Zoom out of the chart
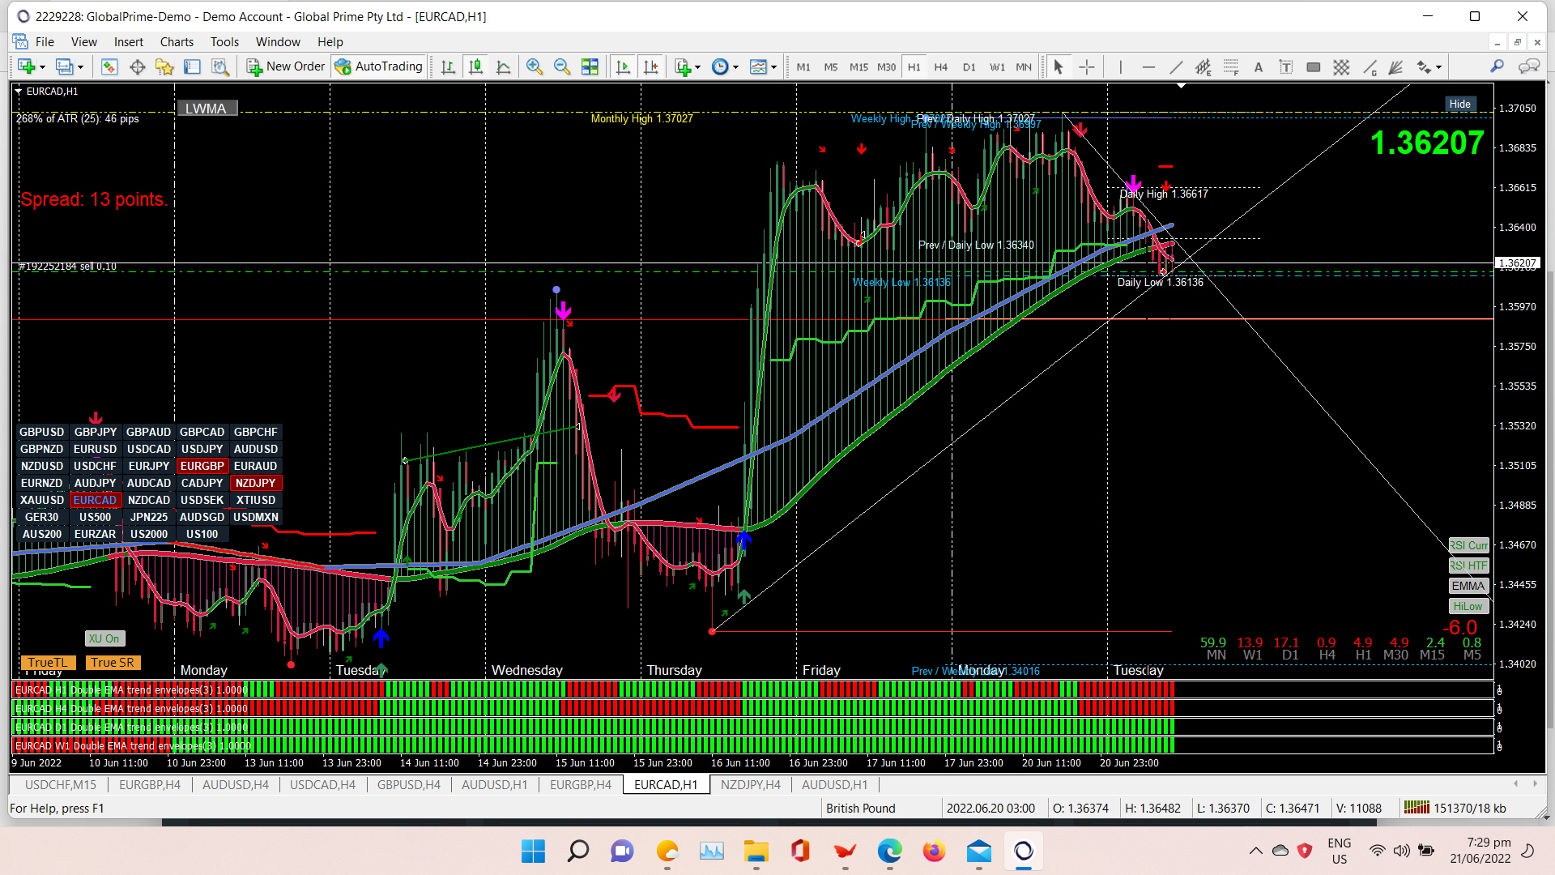Image resolution: width=1555 pixels, height=875 pixels. [561, 67]
